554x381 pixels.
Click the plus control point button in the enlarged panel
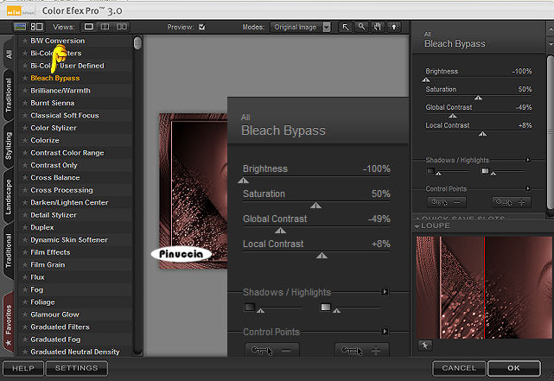point(362,350)
